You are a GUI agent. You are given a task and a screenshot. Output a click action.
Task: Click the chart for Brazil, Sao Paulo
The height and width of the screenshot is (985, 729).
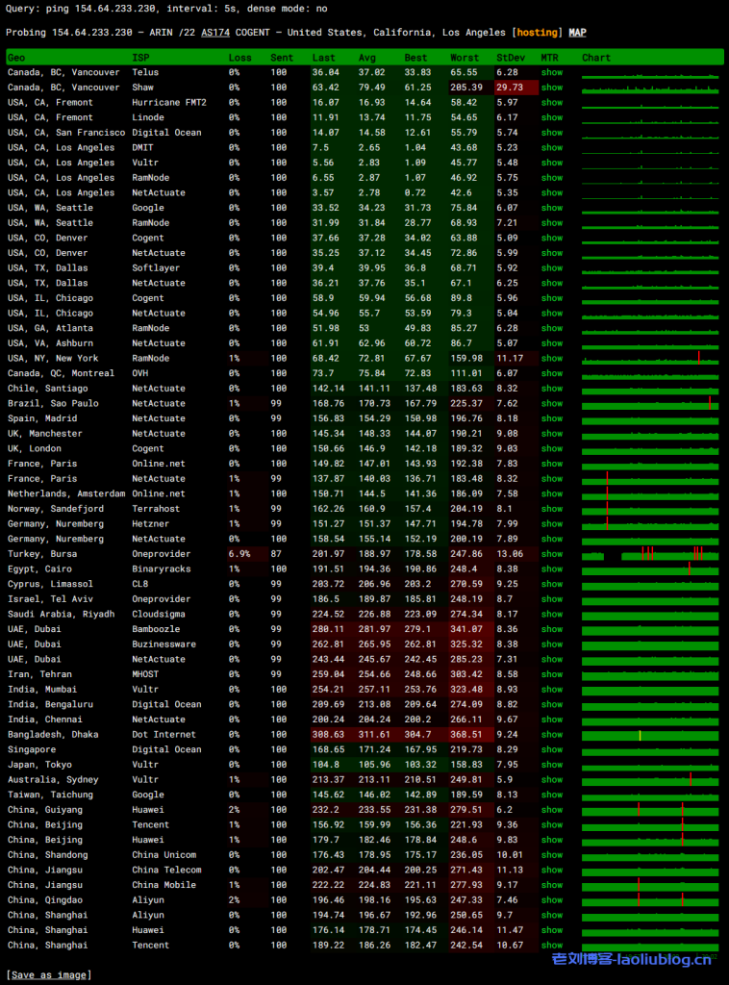[x=649, y=404]
